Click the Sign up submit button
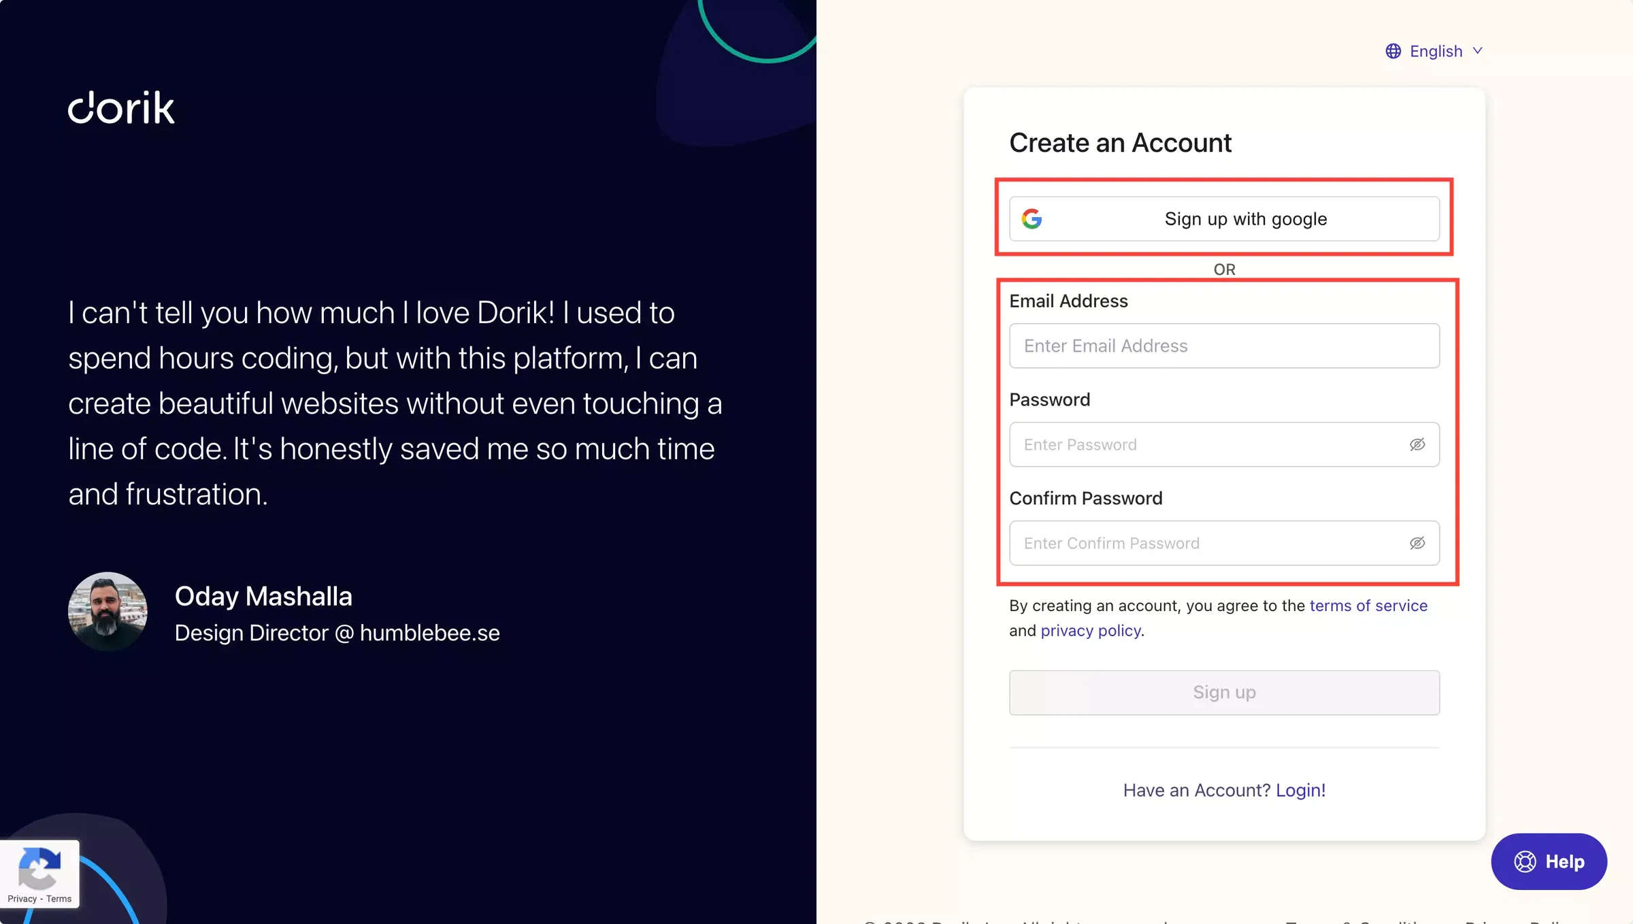 (x=1223, y=692)
